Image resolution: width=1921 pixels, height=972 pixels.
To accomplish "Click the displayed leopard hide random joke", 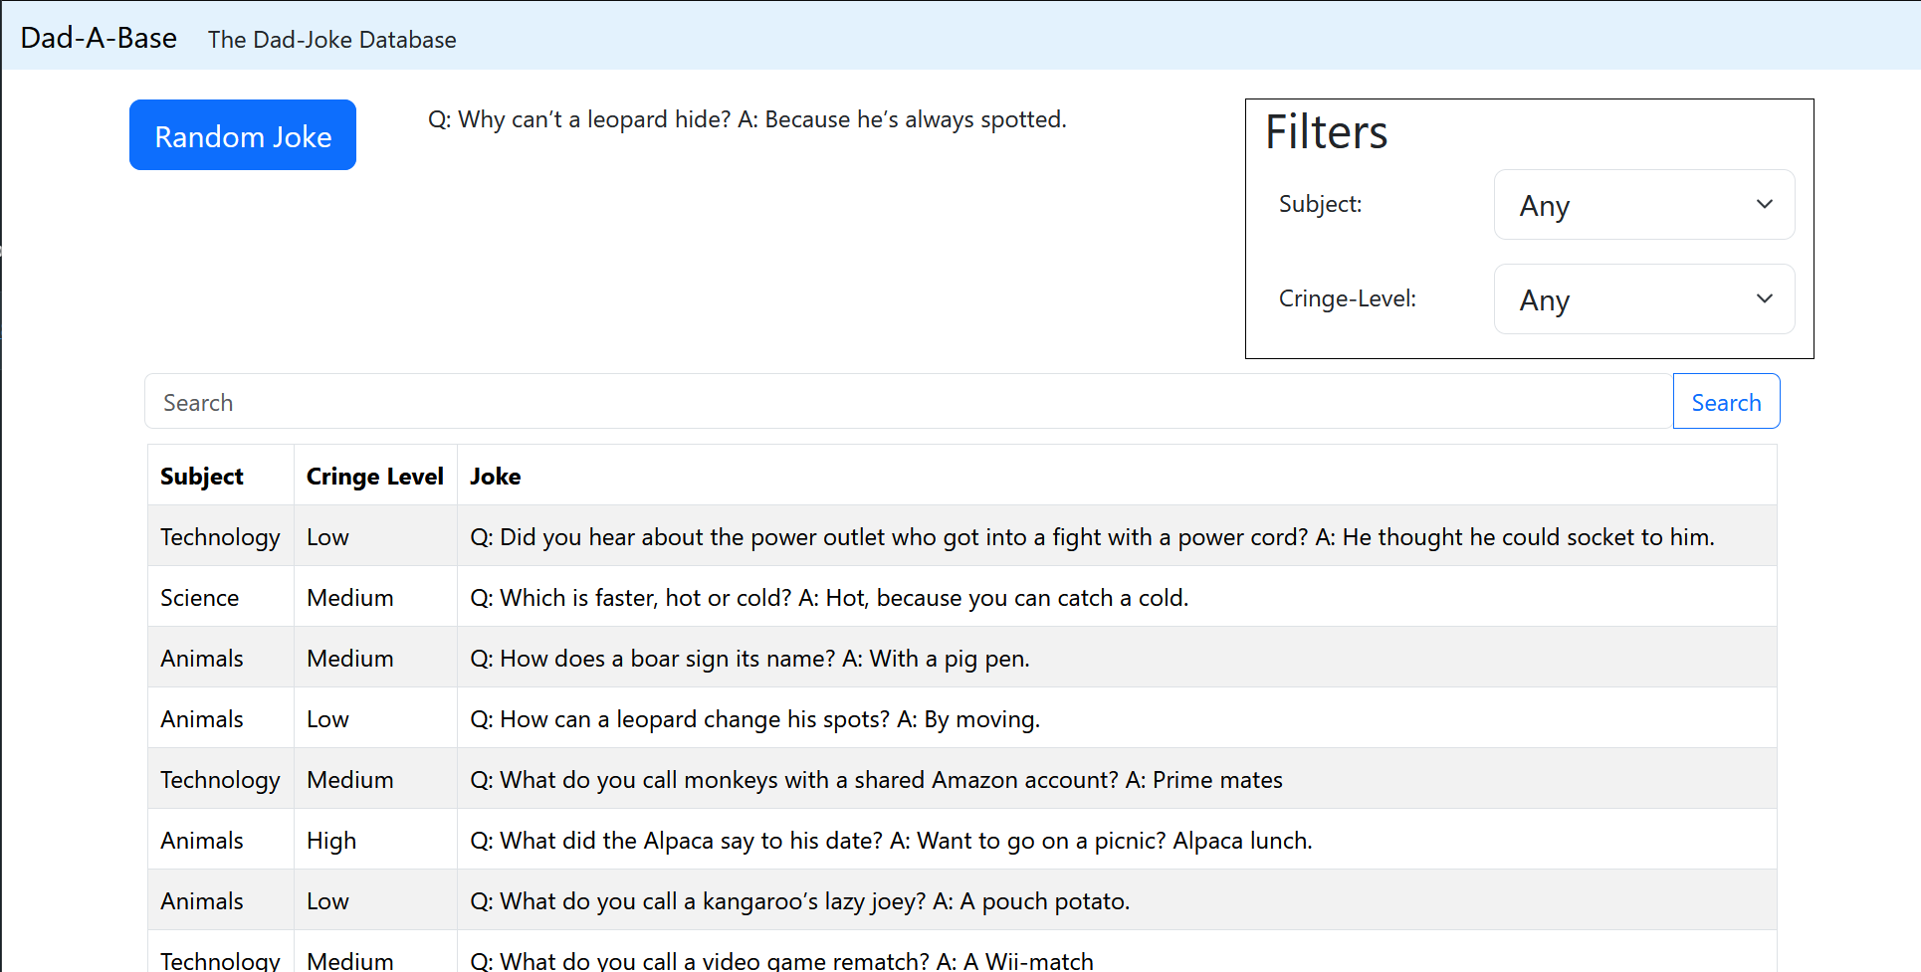I will 747,119.
